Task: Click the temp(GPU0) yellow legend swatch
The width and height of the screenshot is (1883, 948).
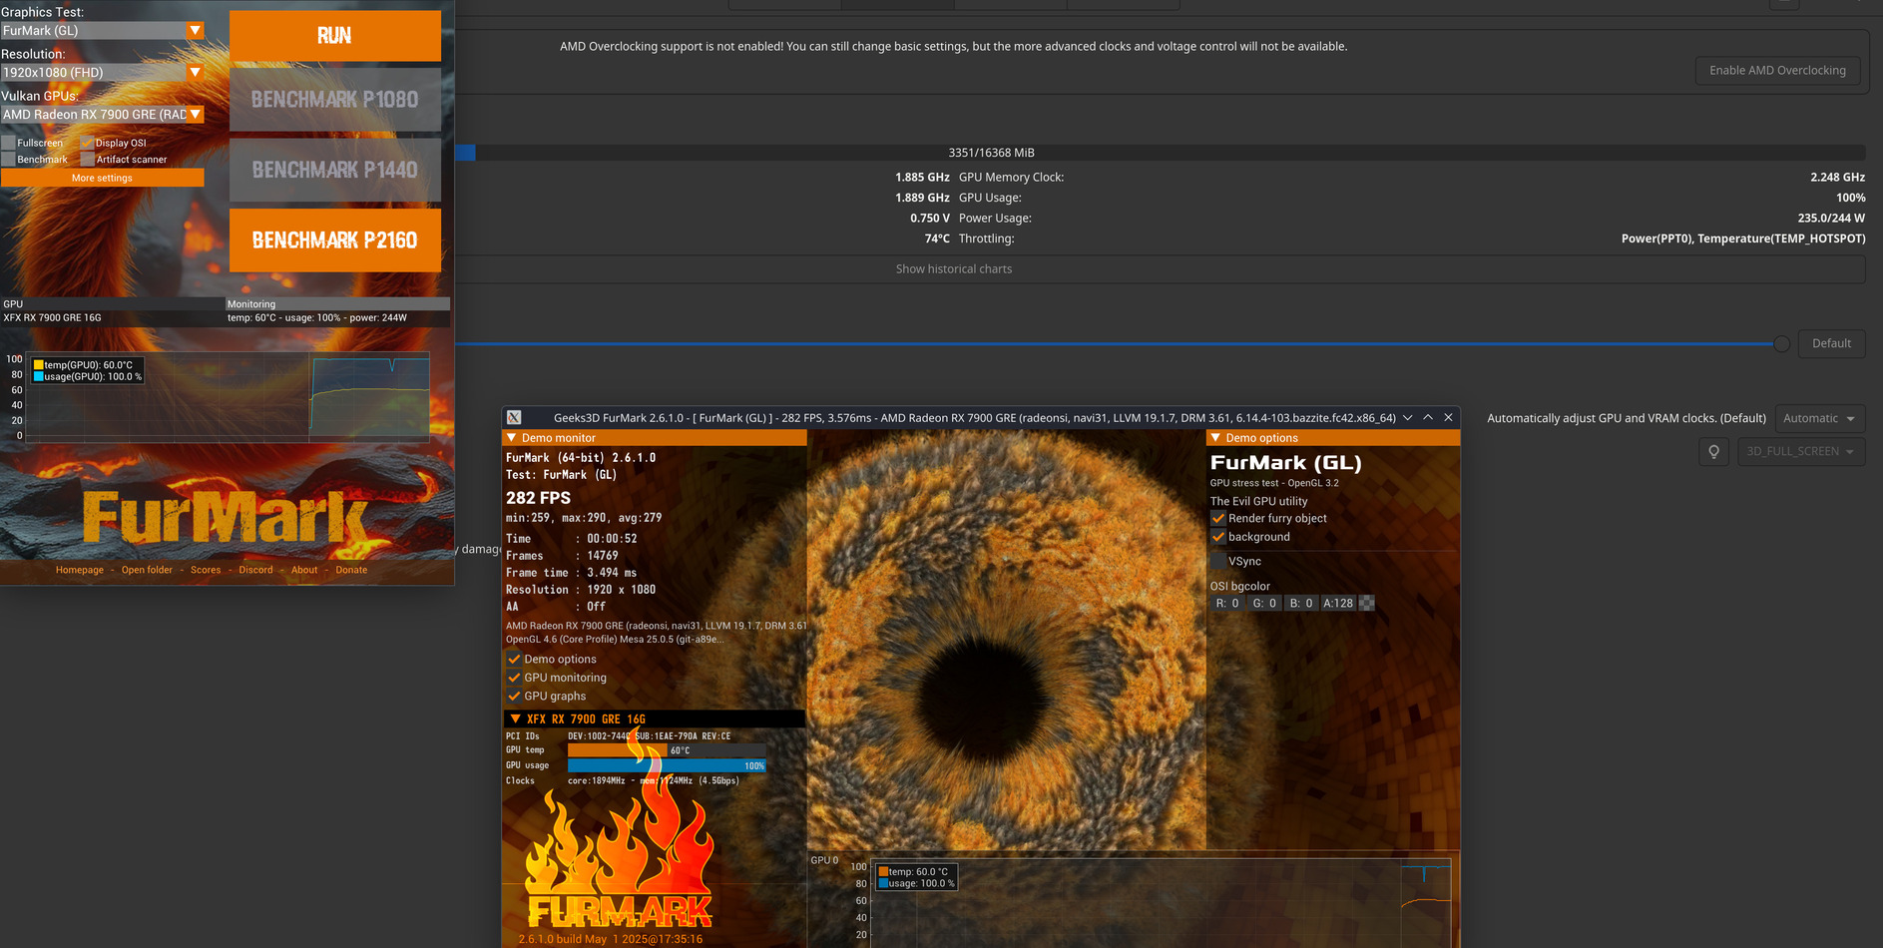Action: pos(39,365)
